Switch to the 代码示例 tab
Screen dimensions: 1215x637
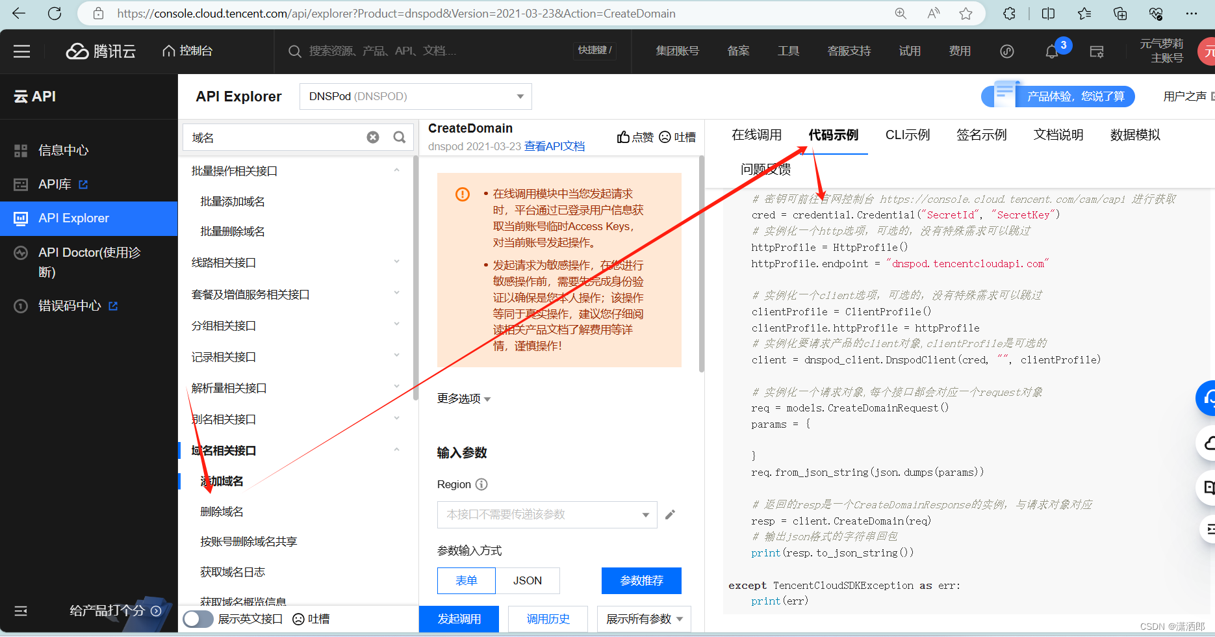point(834,135)
